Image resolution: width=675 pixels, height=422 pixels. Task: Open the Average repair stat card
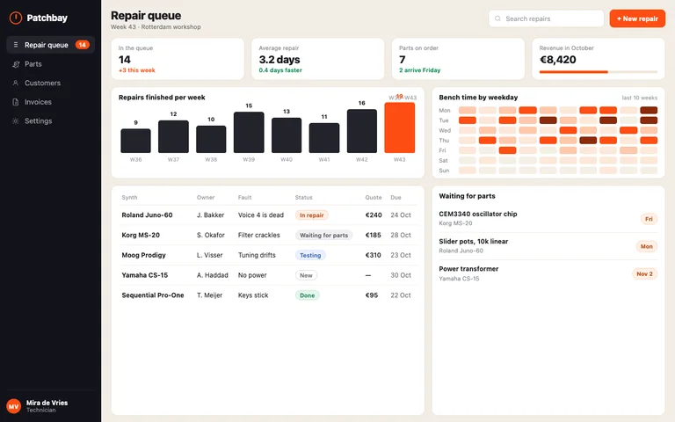pos(317,59)
